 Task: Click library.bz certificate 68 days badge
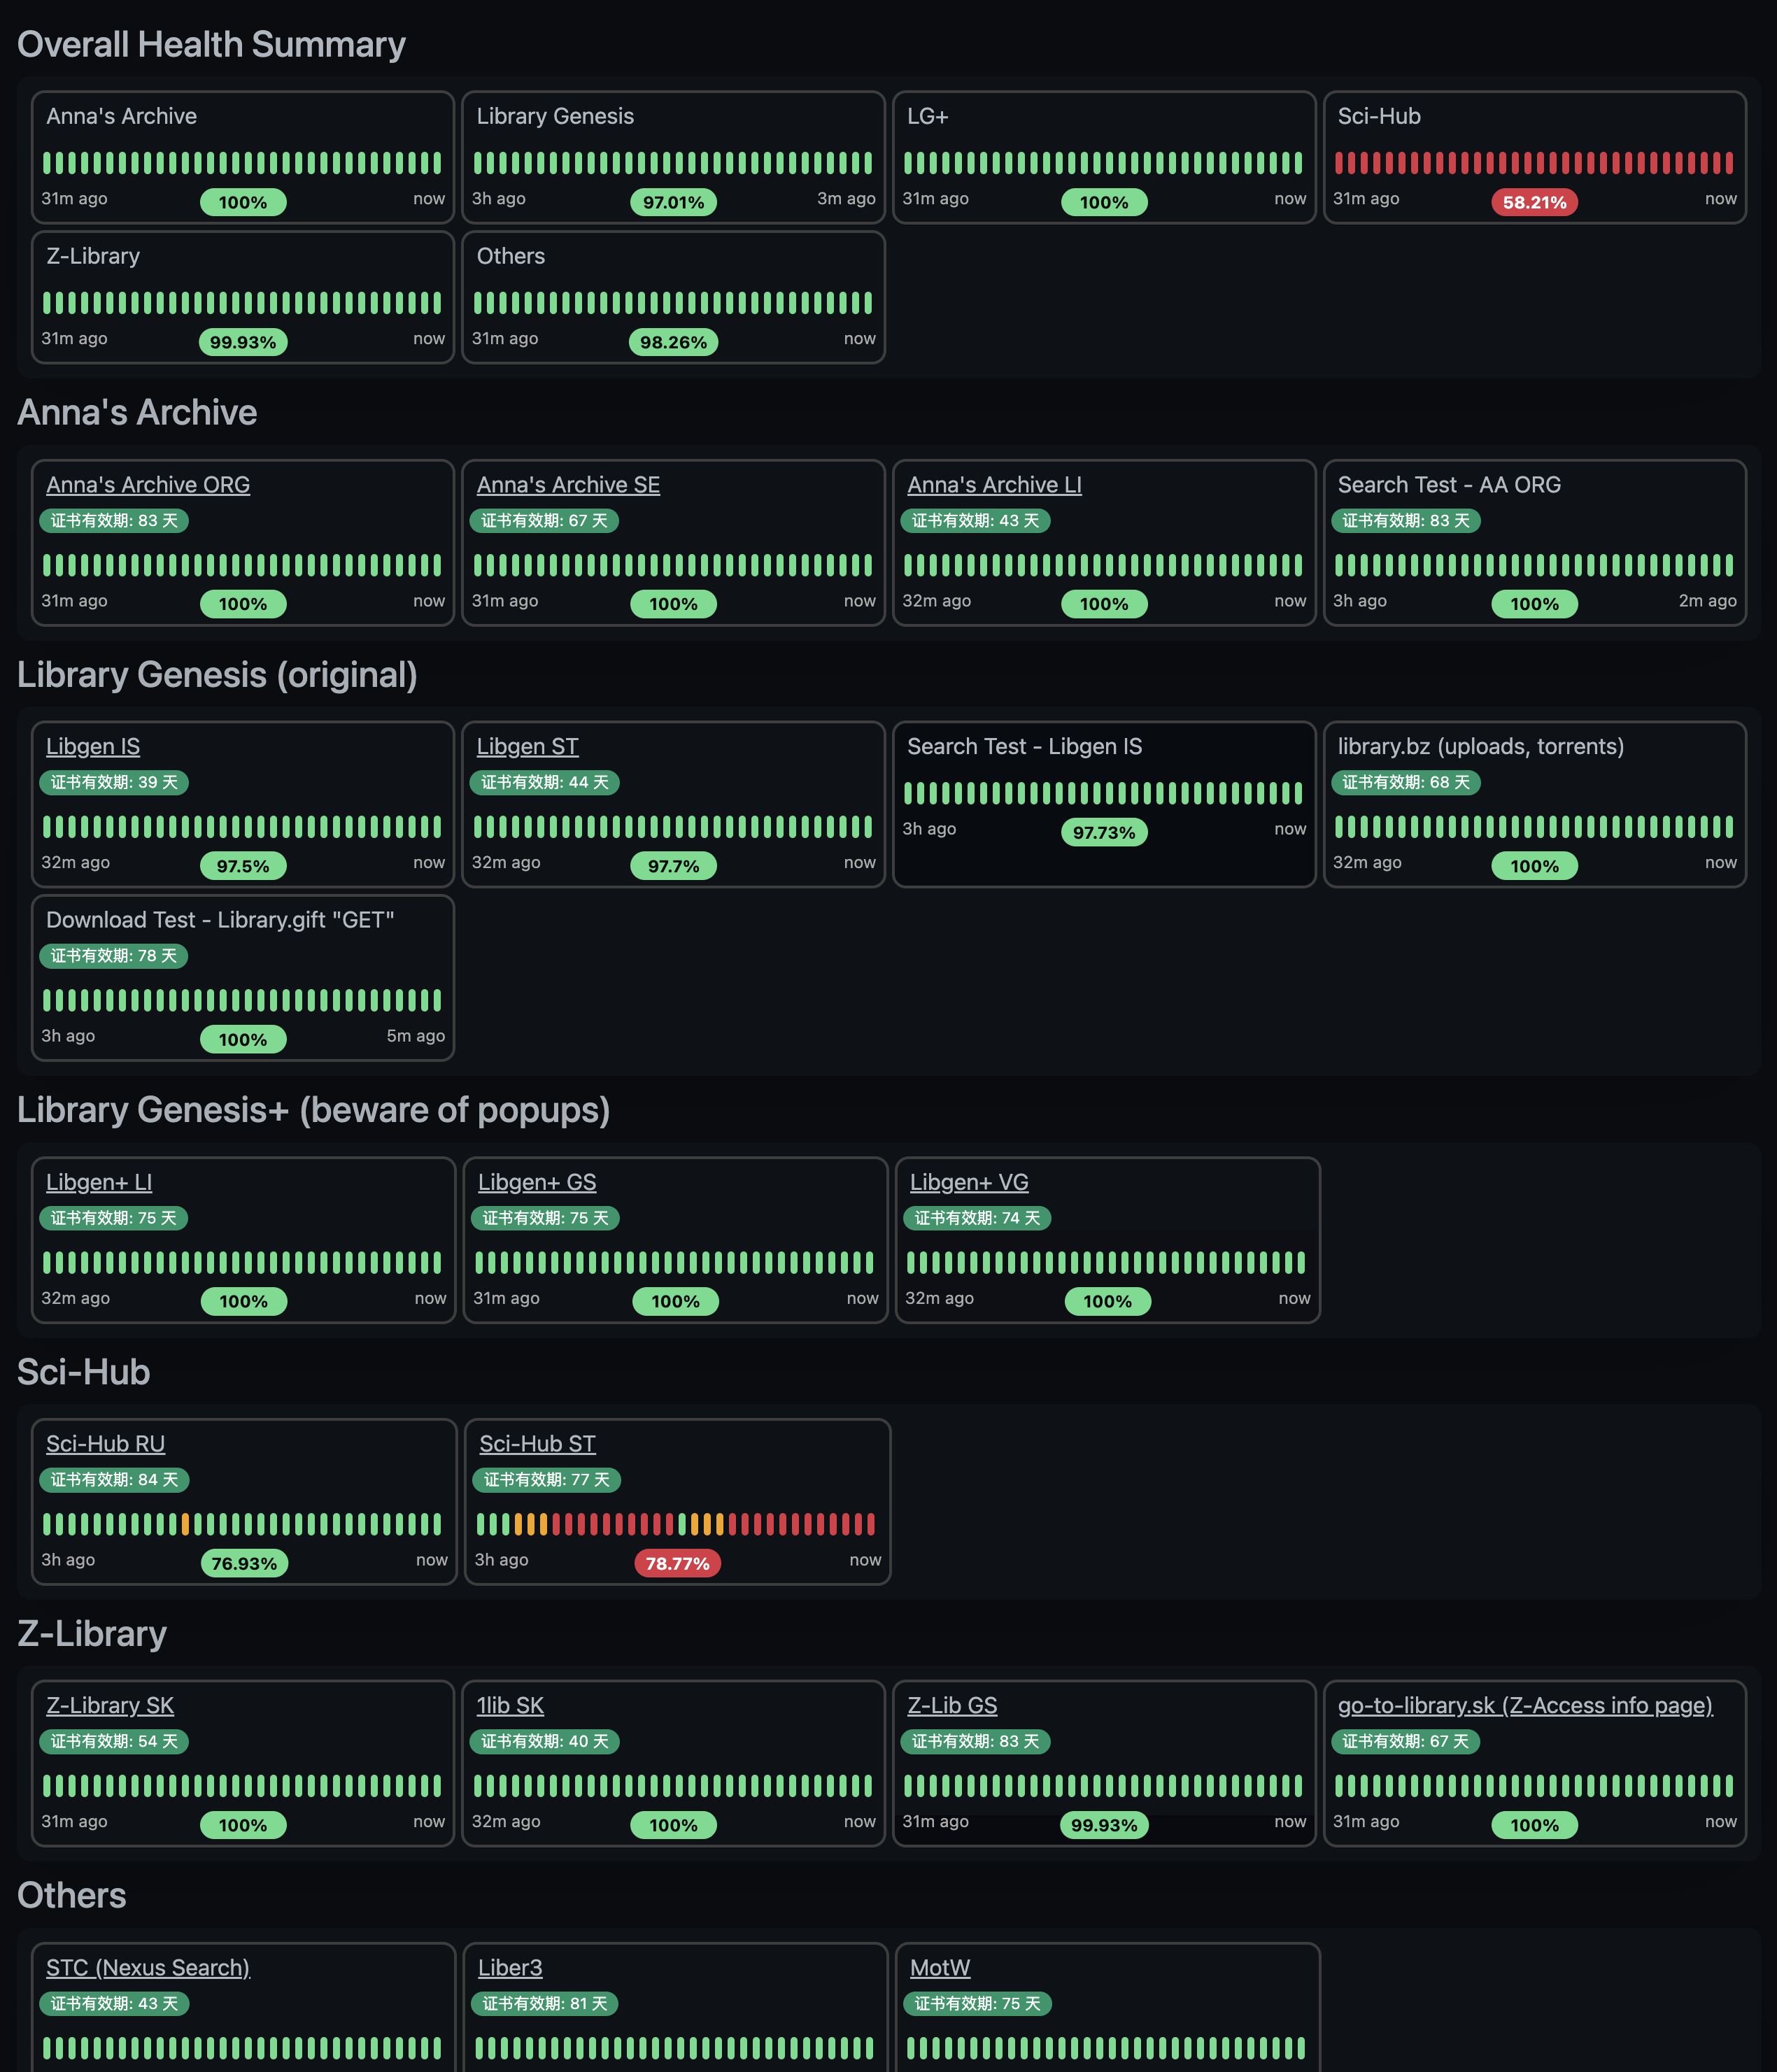[x=1405, y=783]
